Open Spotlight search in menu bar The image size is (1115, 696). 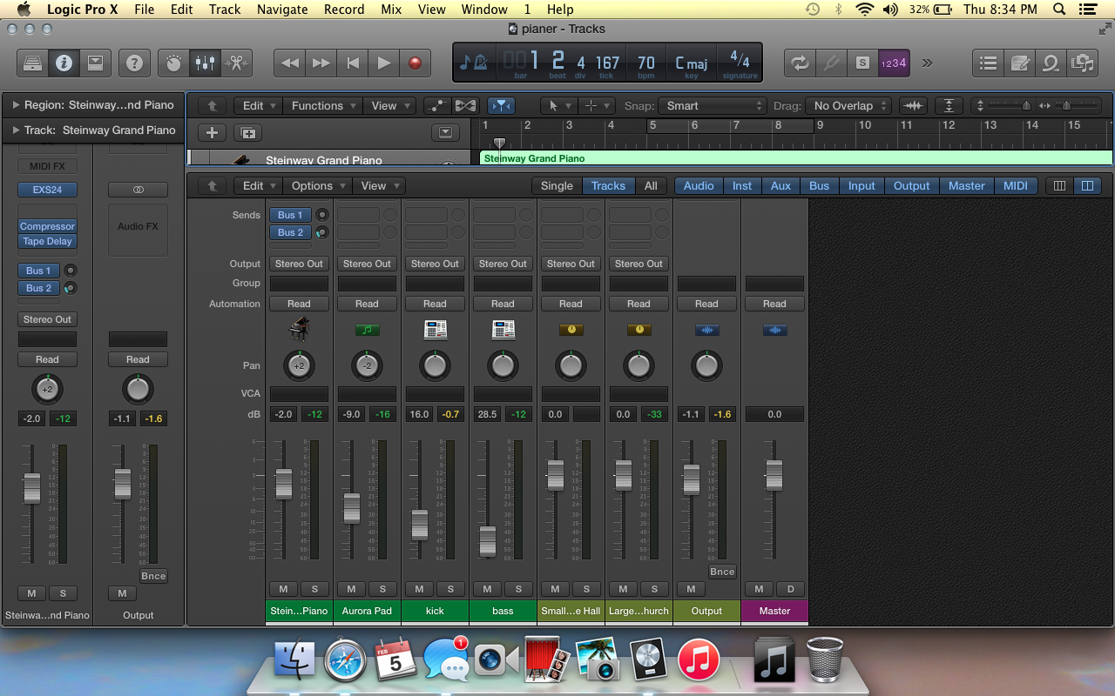pyautogui.click(x=1058, y=10)
